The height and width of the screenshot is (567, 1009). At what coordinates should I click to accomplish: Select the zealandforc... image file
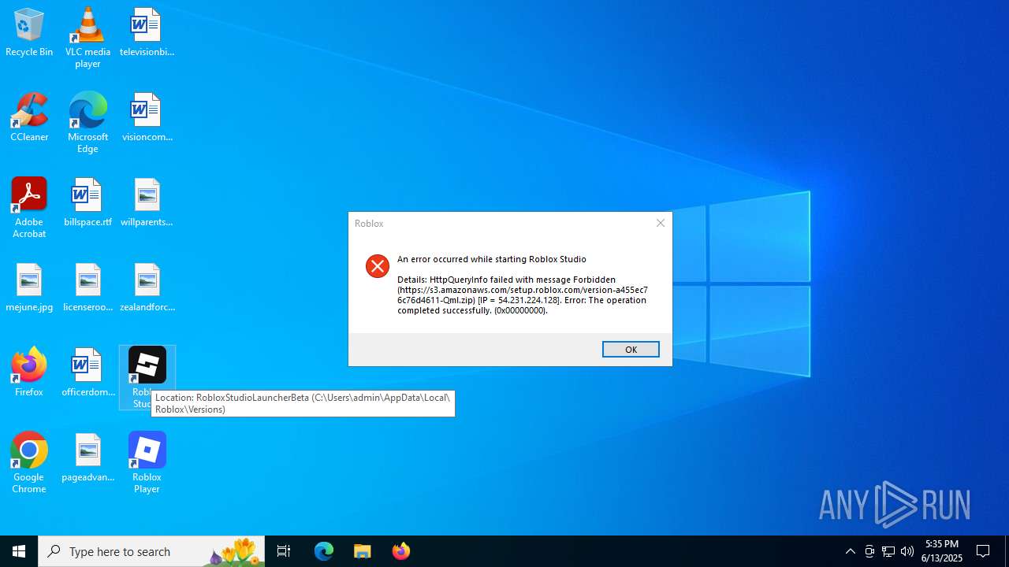coord(147,287)
